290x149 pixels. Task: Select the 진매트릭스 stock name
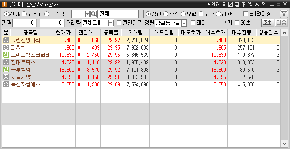23,63
